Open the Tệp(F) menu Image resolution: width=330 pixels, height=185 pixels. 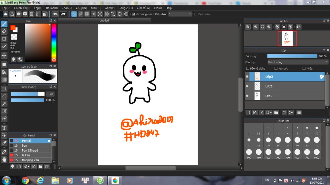[x=6, y=8]
